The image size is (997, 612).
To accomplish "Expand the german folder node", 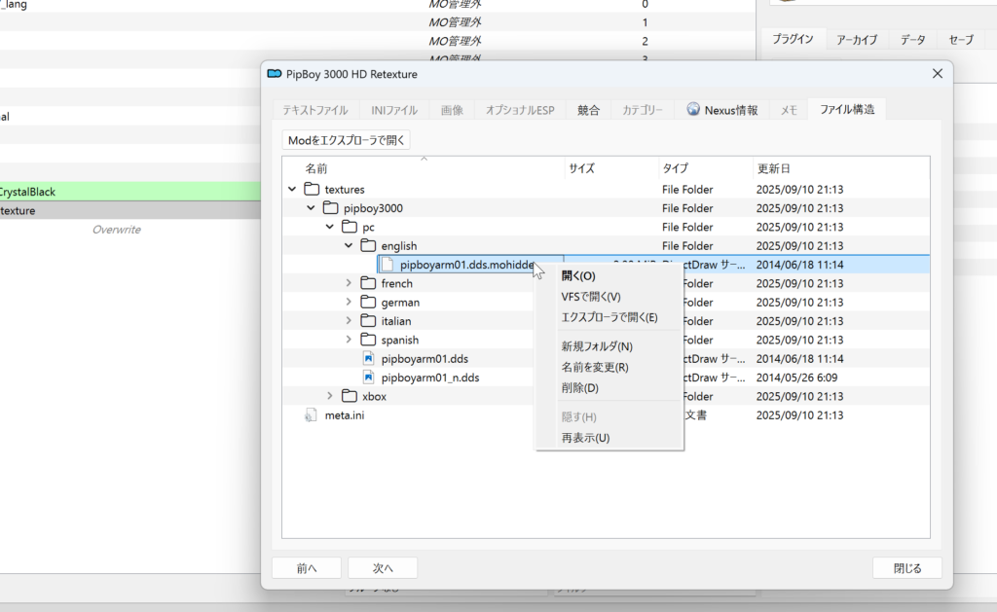I will (350, 303).
